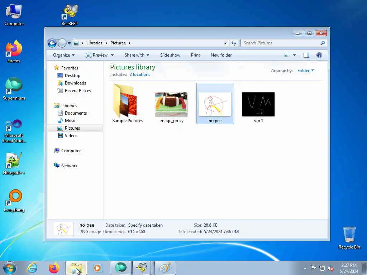This screenshot has height=275, width=367.
Task: Select Computer in navigation pane
Action: [71, 151]
